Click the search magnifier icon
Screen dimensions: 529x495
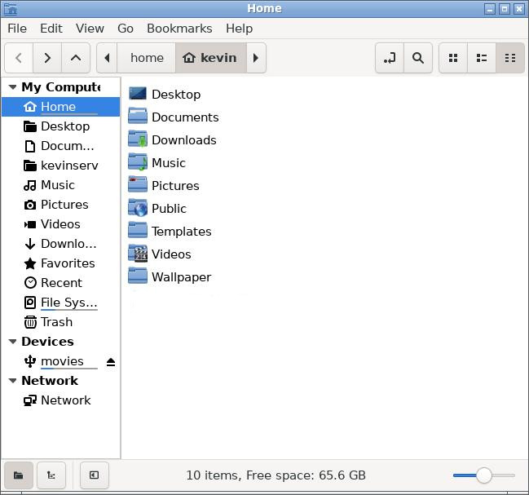pyautogui.click(x=418, y=58)
